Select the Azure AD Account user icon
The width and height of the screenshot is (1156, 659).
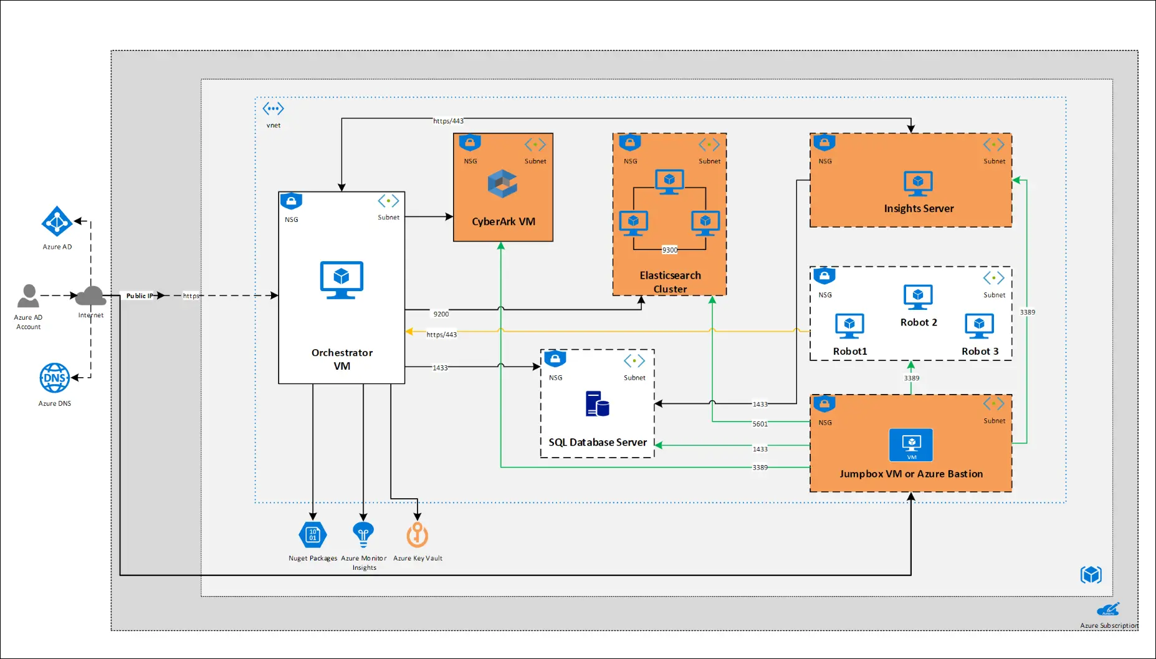pyautogui.click(x=28, y=296)
